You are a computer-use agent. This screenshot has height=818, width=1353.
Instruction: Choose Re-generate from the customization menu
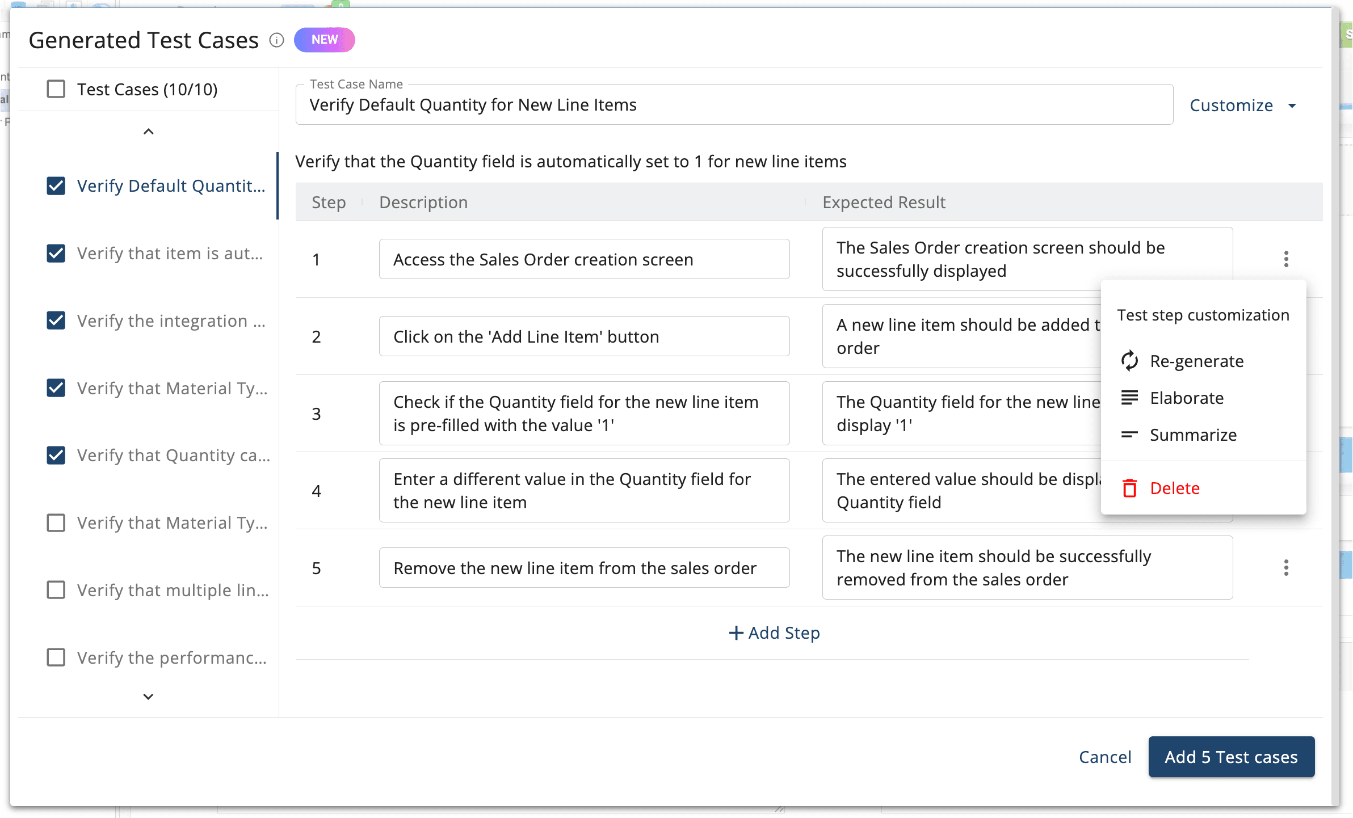tap(1196, 361)
